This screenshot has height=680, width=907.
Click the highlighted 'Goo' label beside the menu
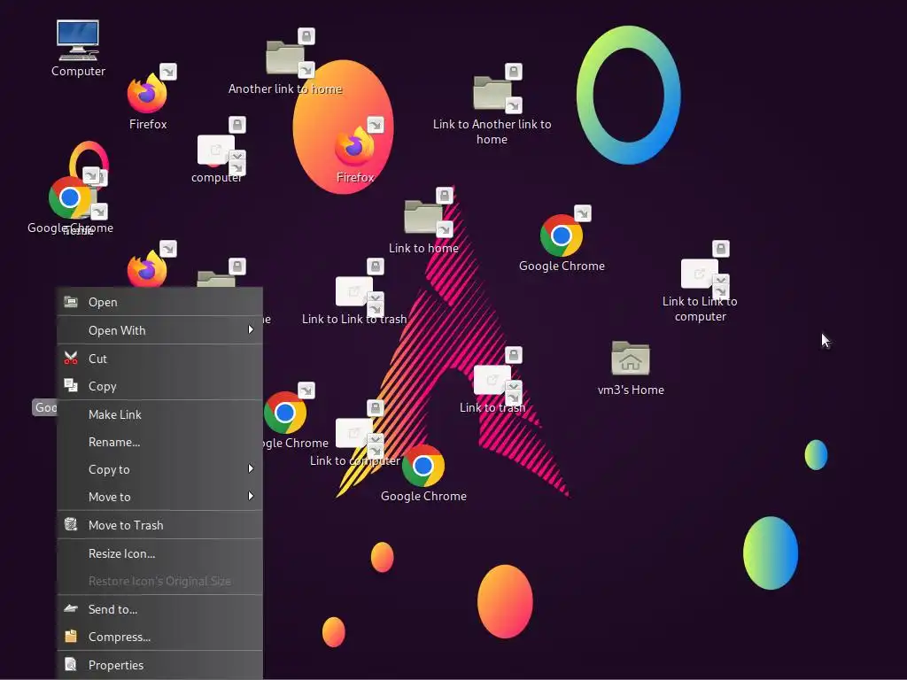45,407
